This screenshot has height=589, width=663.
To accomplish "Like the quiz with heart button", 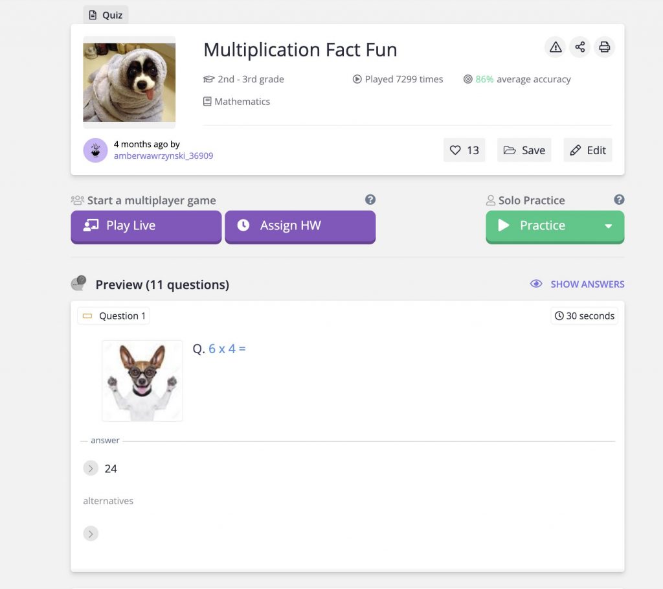I will [x=464, y=150].
